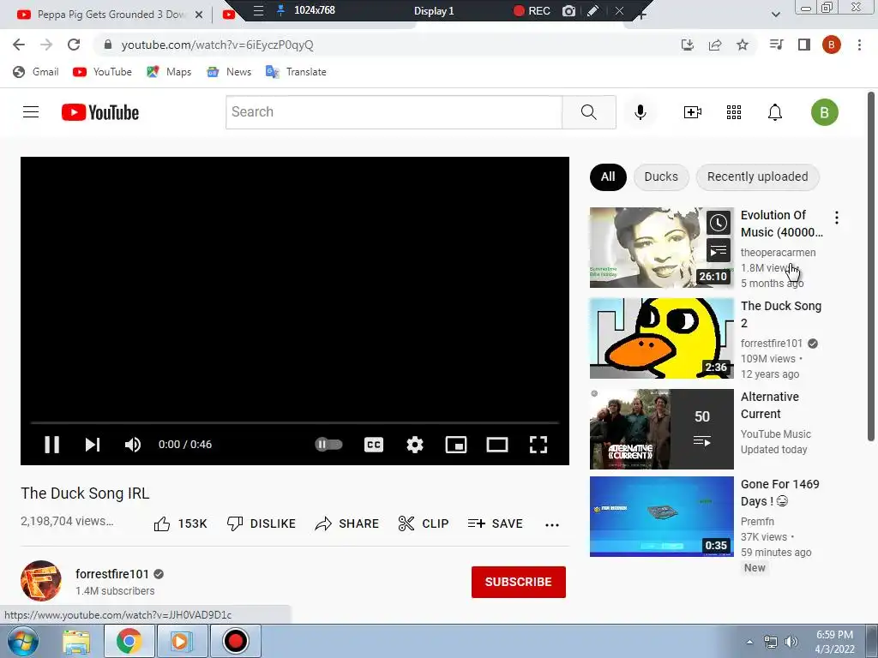Subscribe to forrestfire101 channel
The image size is (878, 658).
coord(519,582)
